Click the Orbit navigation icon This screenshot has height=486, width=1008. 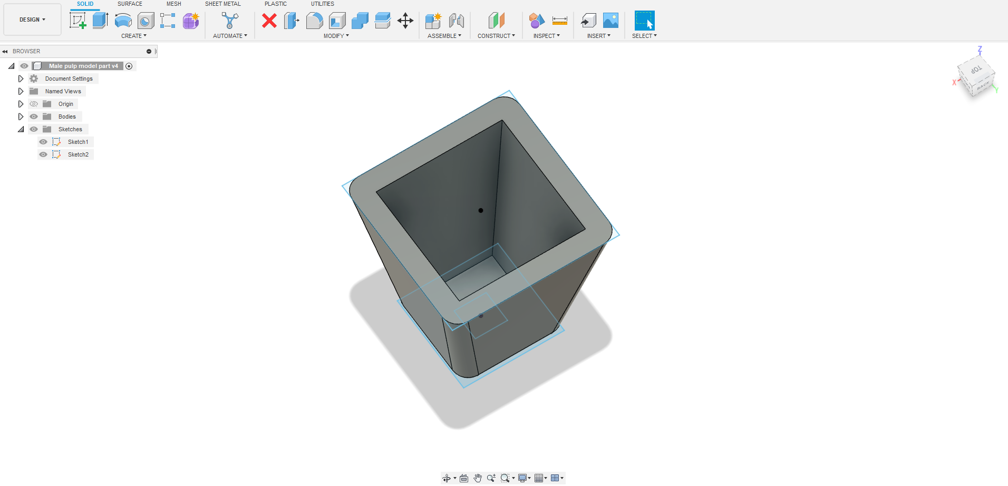447,478
